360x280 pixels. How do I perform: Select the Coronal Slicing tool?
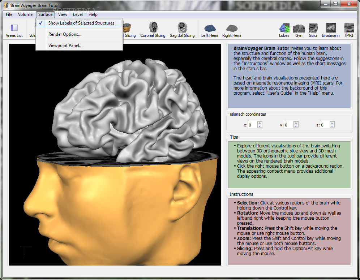click(x=153, y=30)
